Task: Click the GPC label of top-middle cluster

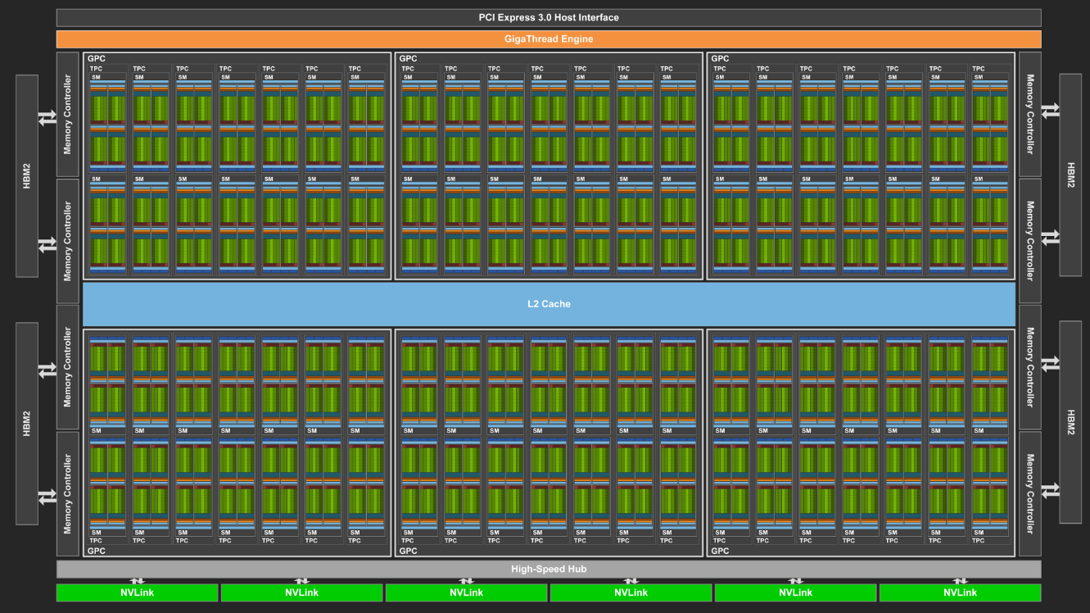Action: (x=408, y=59)
